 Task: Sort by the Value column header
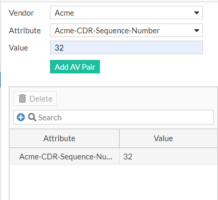pyautogui.click(x=169, y=139)
